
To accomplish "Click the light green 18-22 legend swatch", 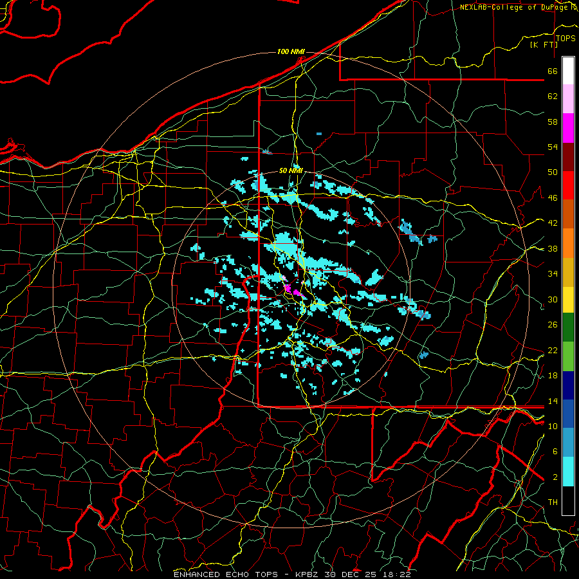I will [568, 356].
